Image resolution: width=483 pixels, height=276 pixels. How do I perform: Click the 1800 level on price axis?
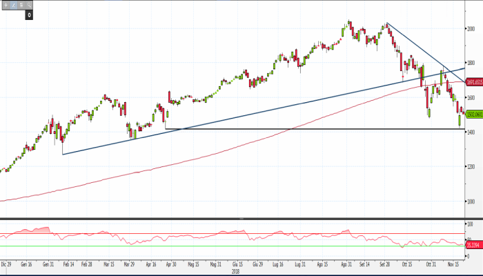[471, 63]
